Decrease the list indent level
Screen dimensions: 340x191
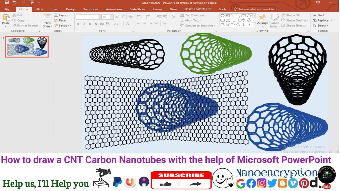click(159, 17)
